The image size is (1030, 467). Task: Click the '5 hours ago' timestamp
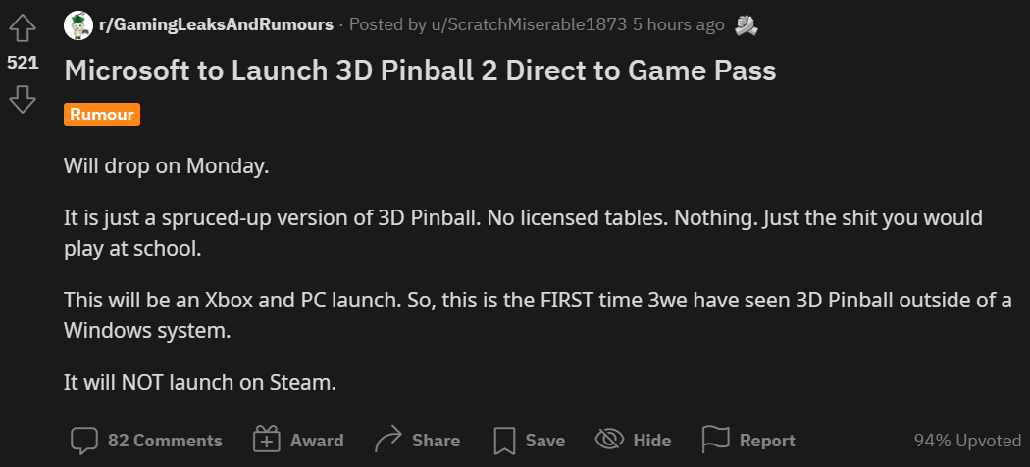point(678,25)
